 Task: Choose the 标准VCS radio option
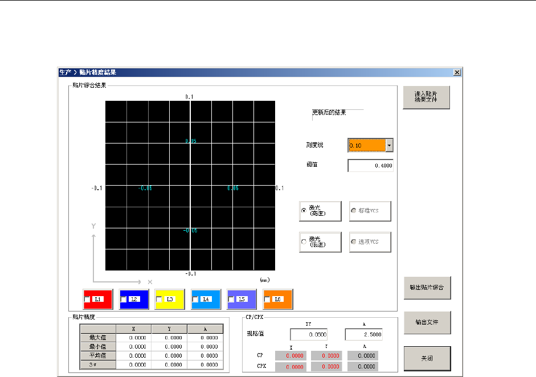click(354, 211)
